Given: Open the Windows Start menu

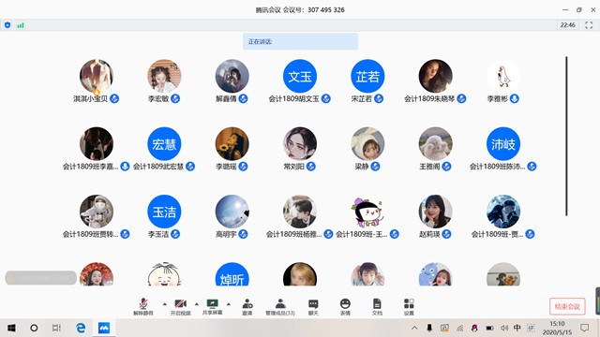Looking at the screenshot, I should coord(11,328).
